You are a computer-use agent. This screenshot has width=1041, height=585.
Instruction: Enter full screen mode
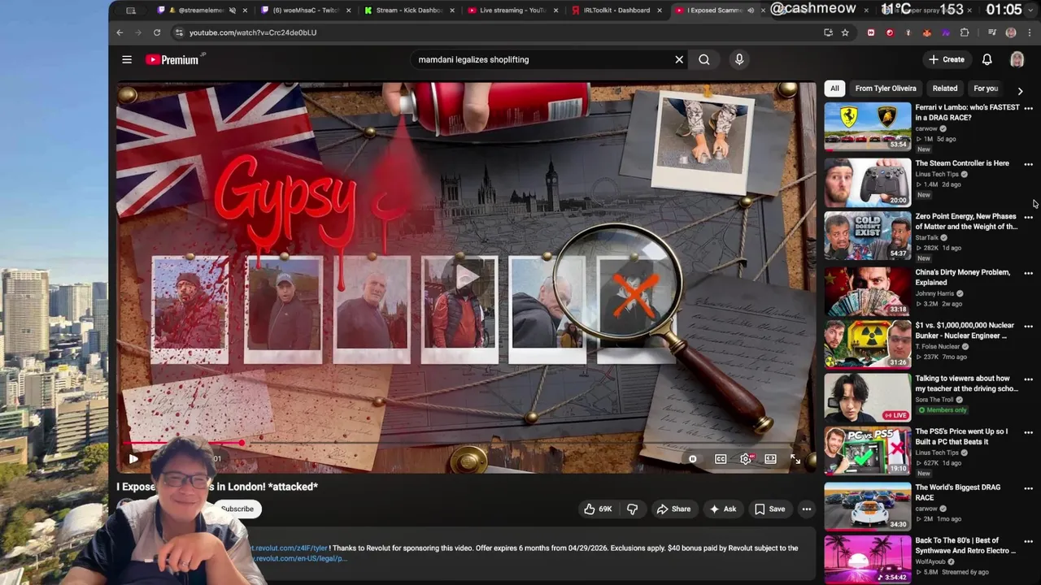pos(795,459)
